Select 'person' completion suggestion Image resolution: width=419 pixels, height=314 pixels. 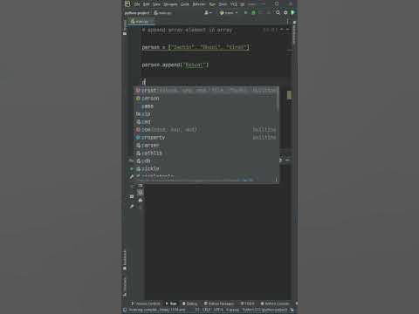click(x=206, y=99)
